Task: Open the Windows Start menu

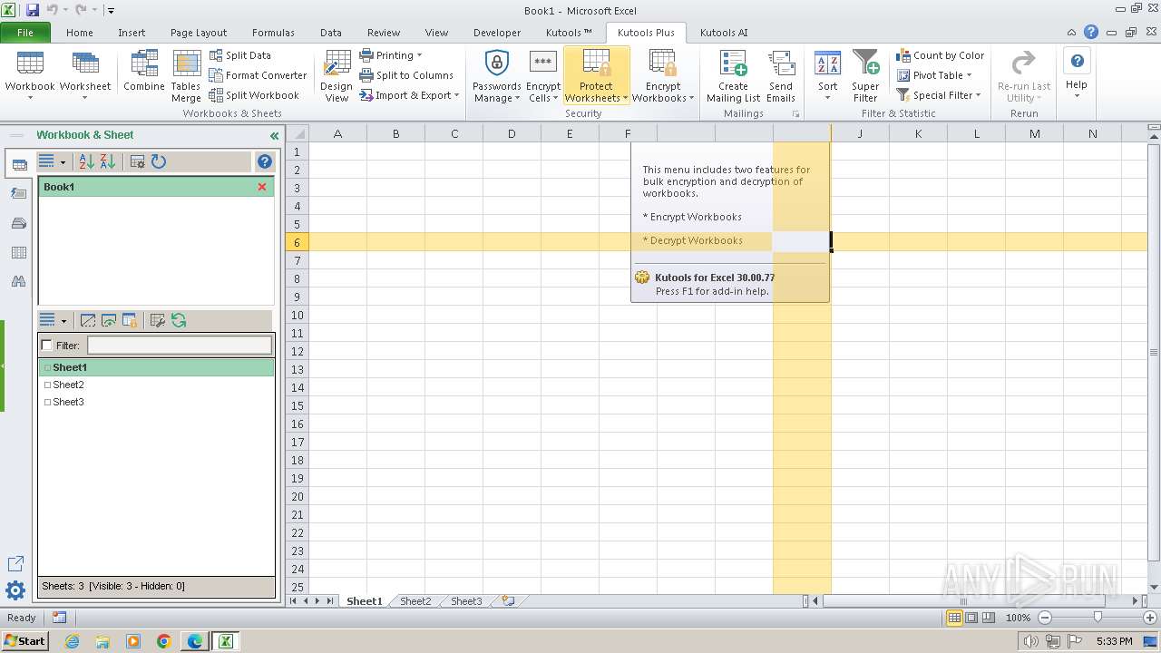Action: click(x=25, y=641)
